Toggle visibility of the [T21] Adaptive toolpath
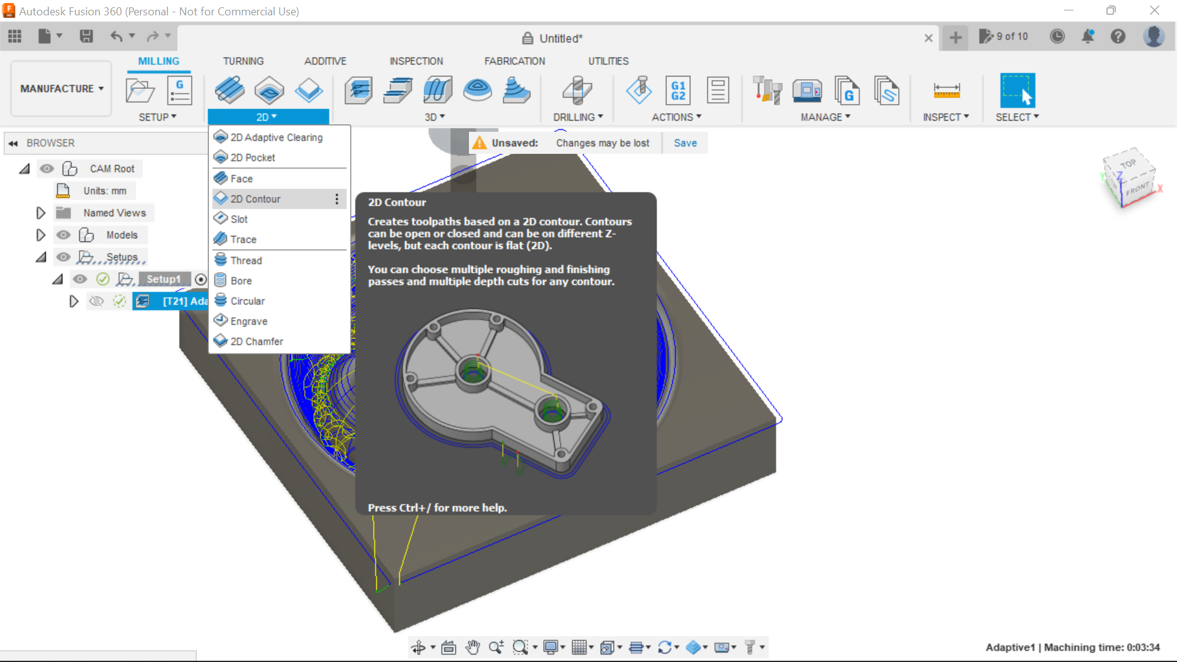Image resolution: width=1177 pixels, height=662 pixels. pos(97,301)
